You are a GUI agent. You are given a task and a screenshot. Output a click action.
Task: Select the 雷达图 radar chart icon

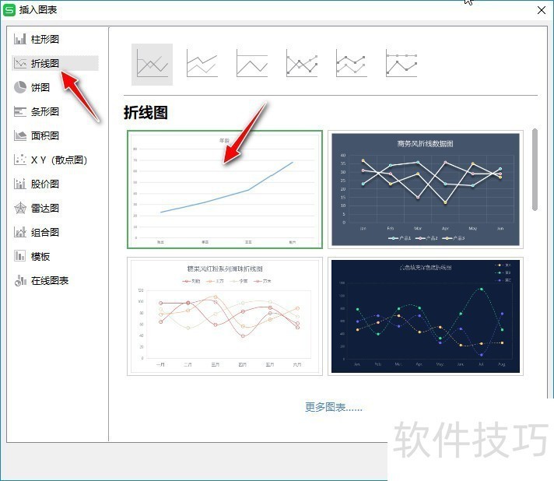pyautogui.click(x=19, y=208)
